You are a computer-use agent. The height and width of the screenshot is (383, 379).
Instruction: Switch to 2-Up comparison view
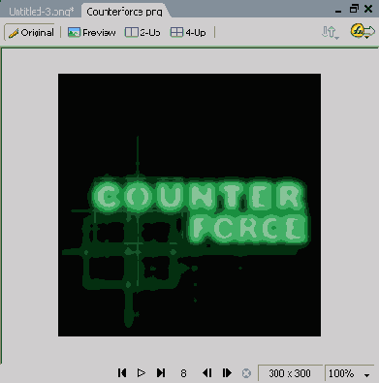[142, 32]
